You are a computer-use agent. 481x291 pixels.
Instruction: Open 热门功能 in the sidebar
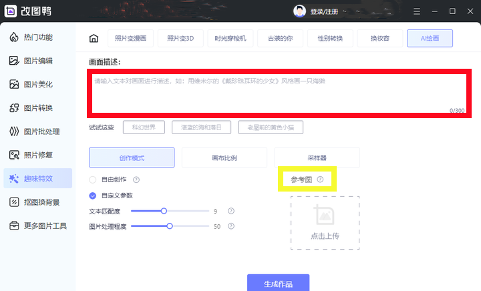[38, 37]
